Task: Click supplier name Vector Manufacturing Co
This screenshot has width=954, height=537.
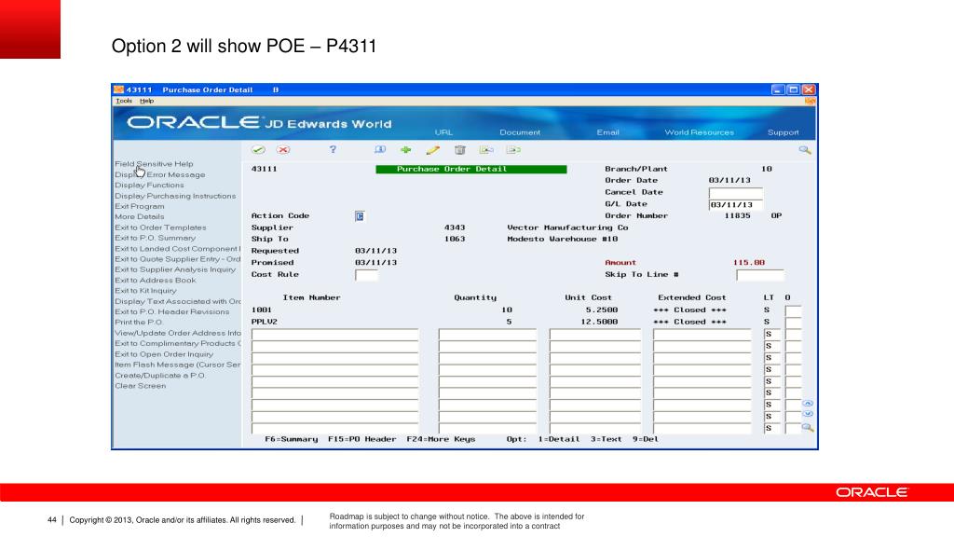Action: pos(567,227)
